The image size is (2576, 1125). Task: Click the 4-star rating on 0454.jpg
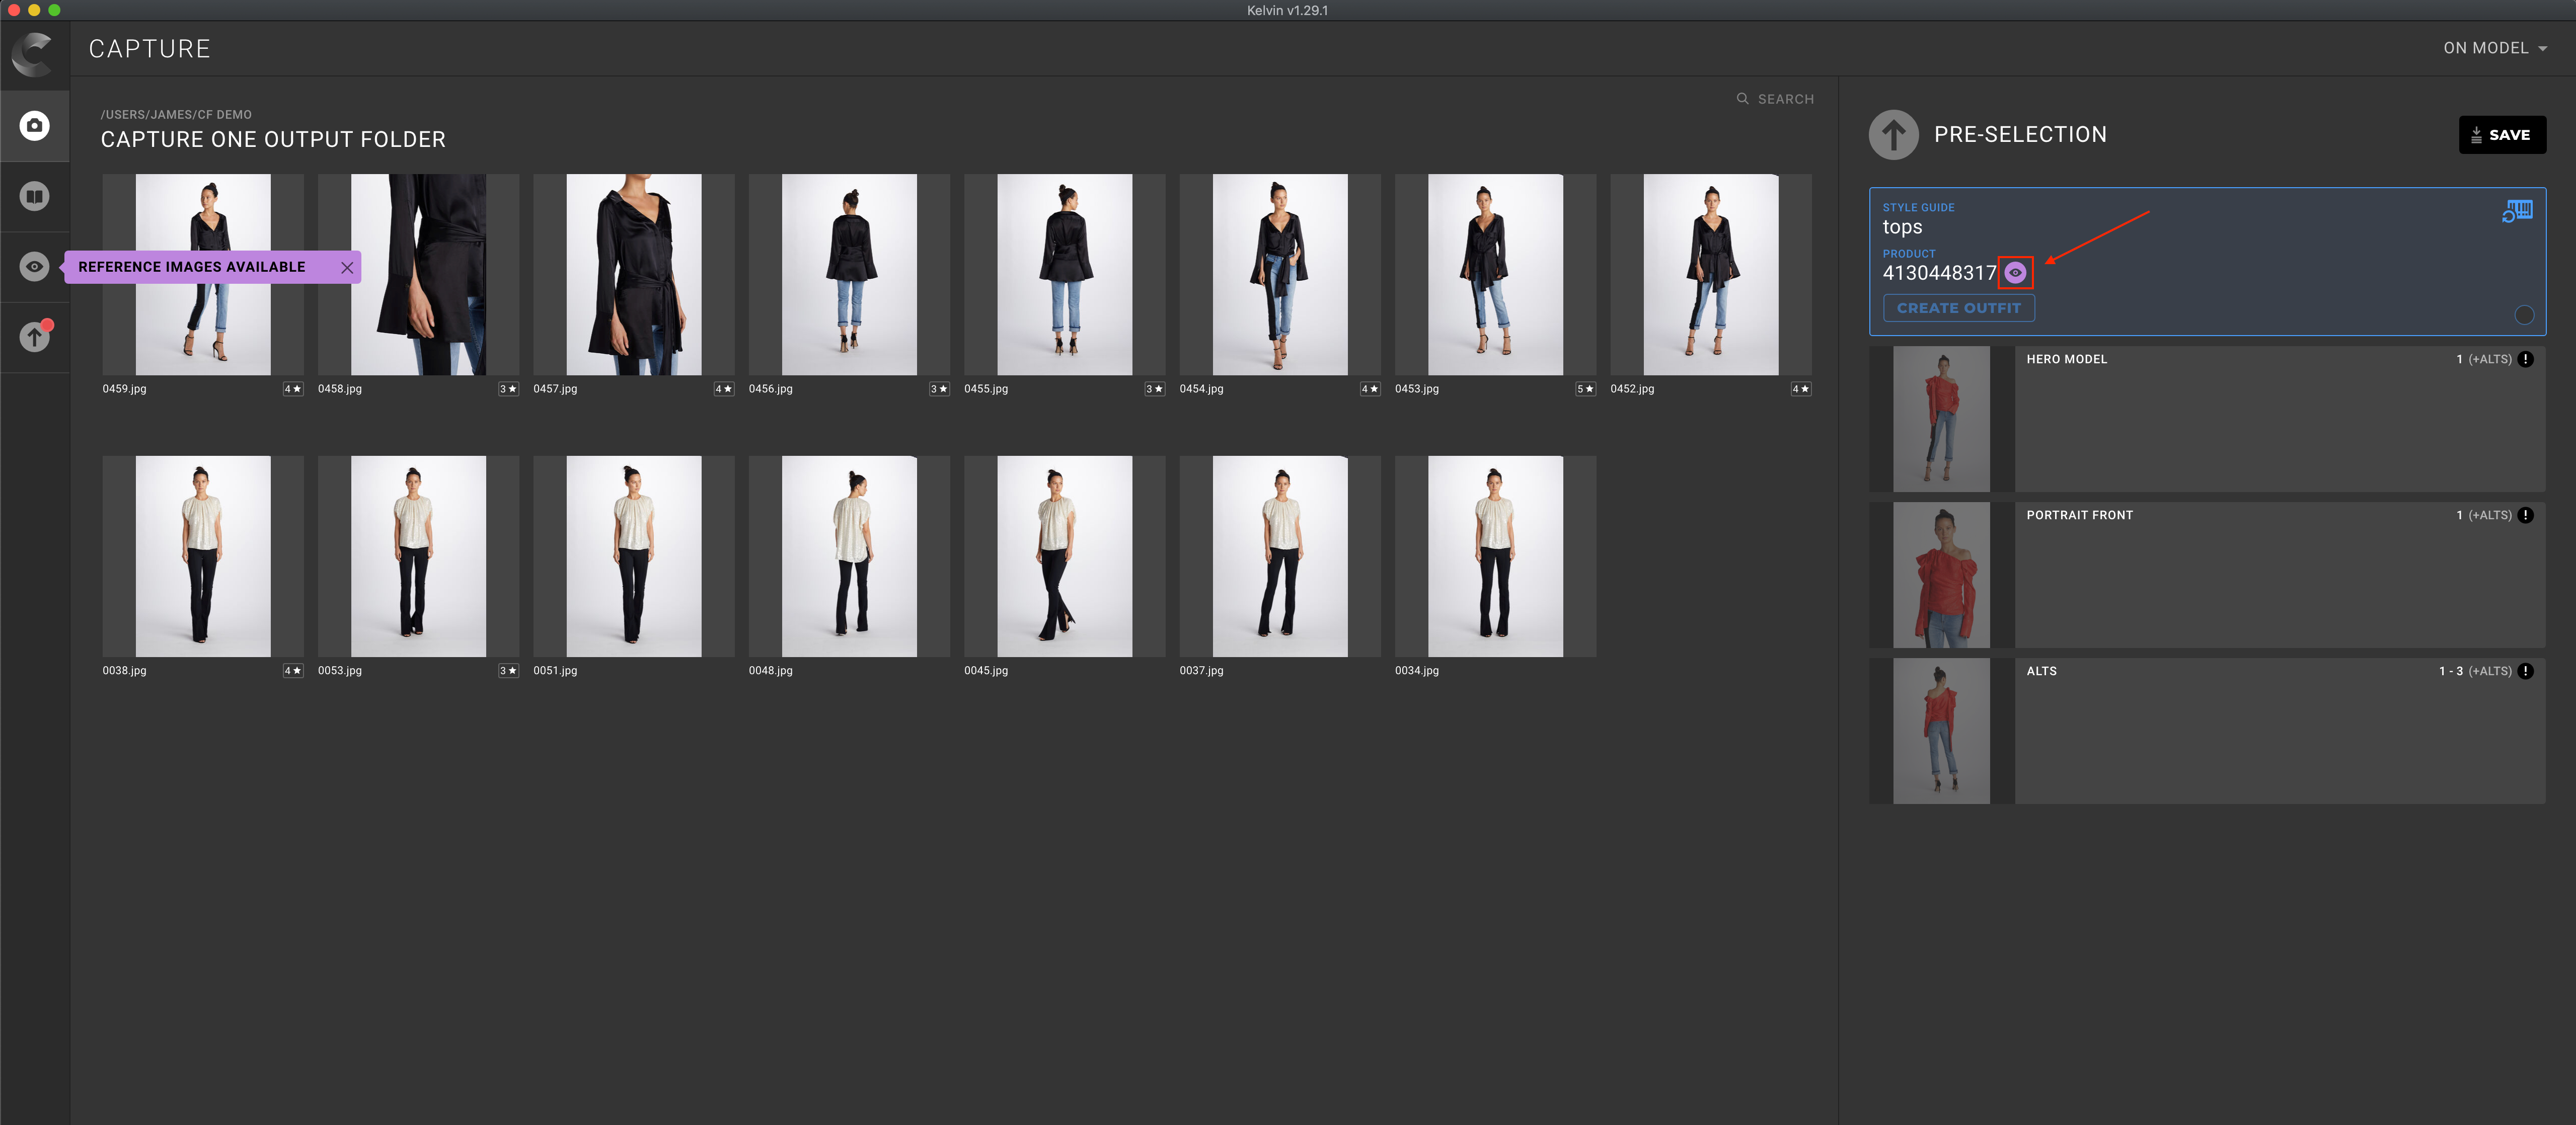pyautogui.click(x=1370, y=389)
